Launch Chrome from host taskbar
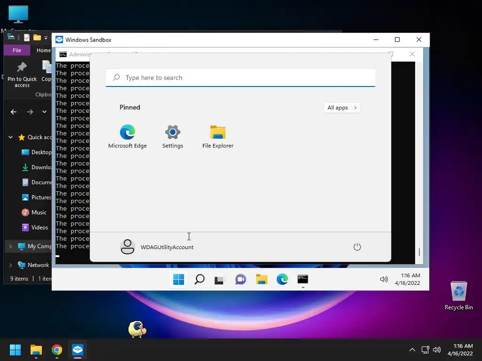Screen dimensions: 482x361 tap(57, 350)
